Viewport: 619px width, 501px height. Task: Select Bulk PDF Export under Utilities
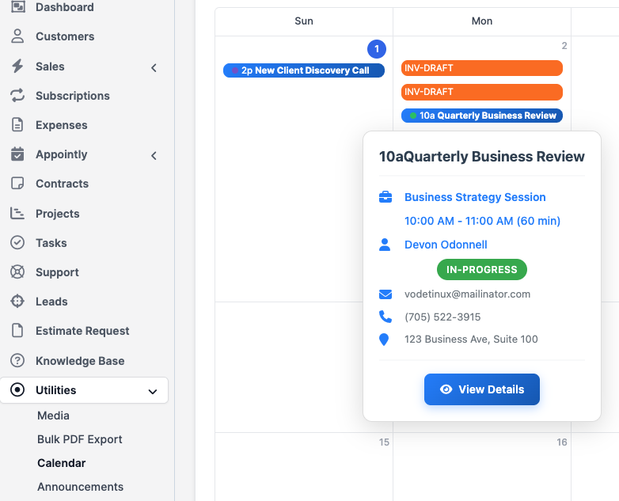pos(79,439)
